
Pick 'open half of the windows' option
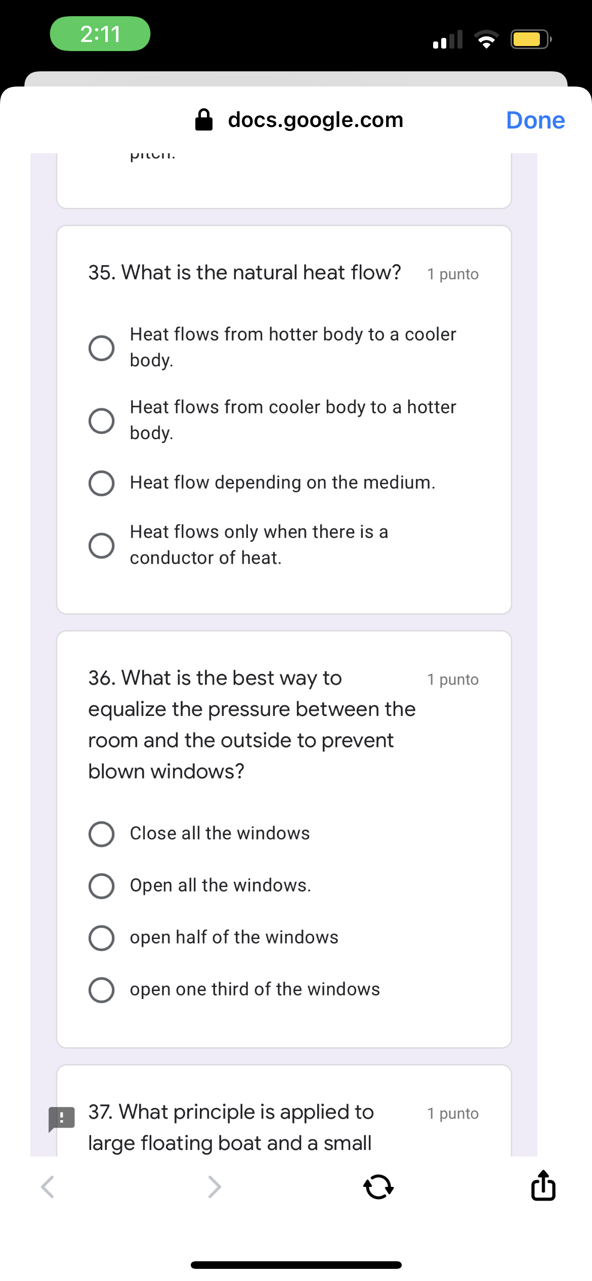click(101, 938)
